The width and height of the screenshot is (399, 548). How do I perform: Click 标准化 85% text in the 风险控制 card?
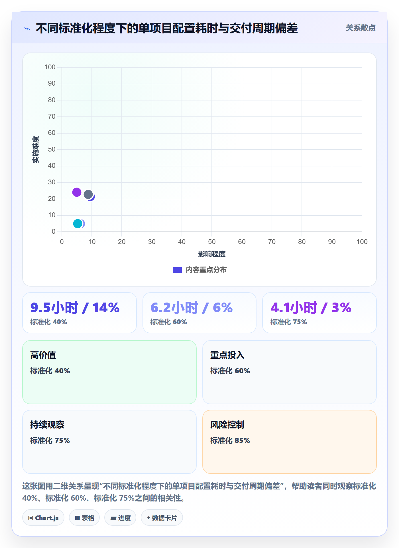coord(230,440)
